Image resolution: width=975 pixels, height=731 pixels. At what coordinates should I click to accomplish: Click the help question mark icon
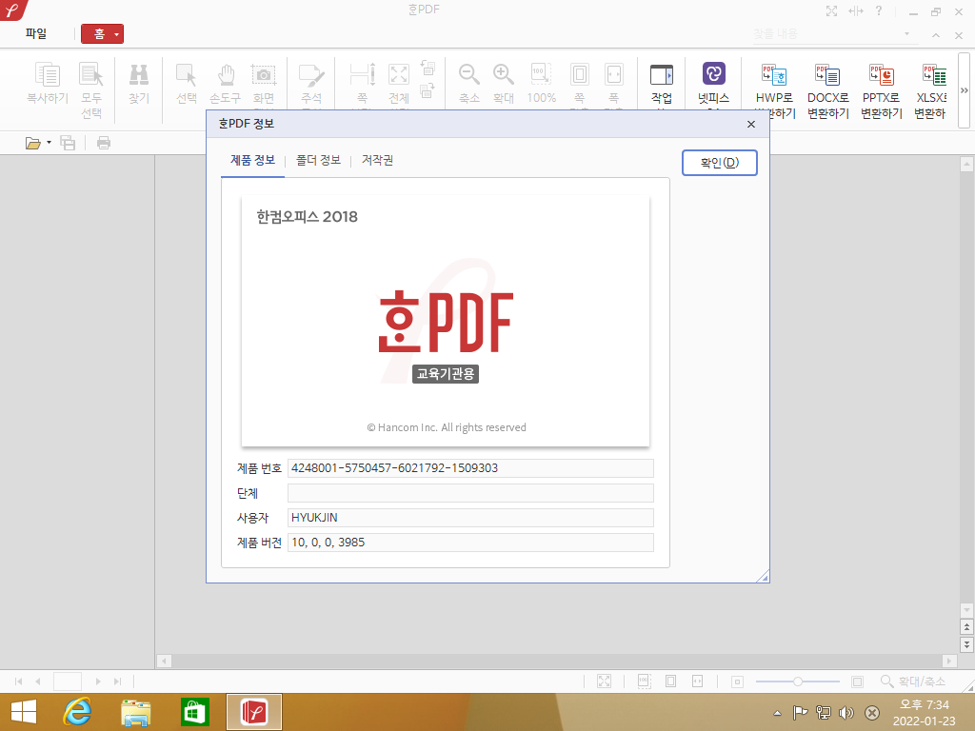click(x=879, y=10)
